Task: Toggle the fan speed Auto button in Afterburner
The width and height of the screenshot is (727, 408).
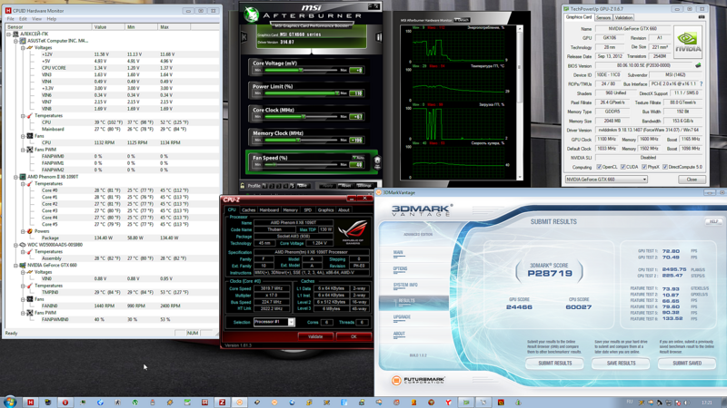Action: (x=358, y=158)
